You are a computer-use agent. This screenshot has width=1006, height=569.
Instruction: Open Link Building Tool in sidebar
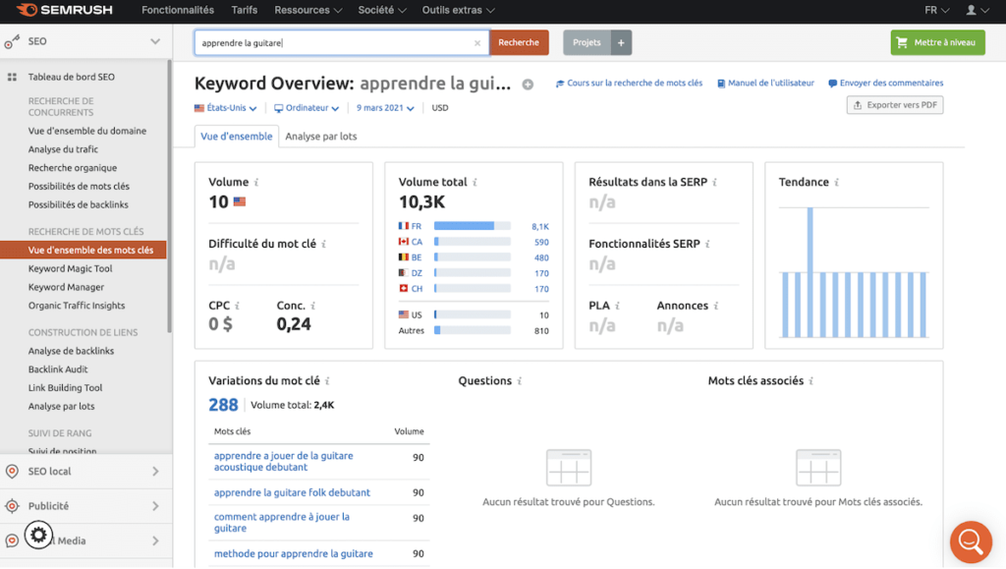coord(65,388)
